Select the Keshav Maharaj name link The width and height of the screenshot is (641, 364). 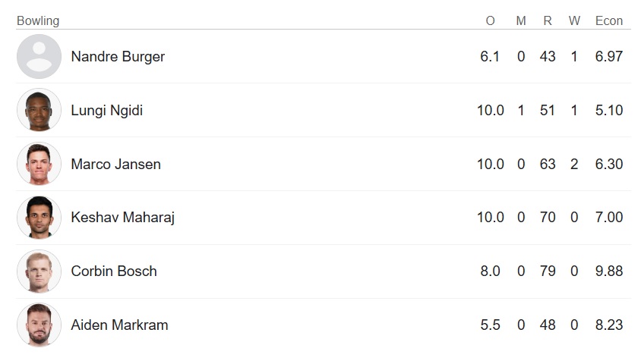pyautogui.click(x=122, y=218)
